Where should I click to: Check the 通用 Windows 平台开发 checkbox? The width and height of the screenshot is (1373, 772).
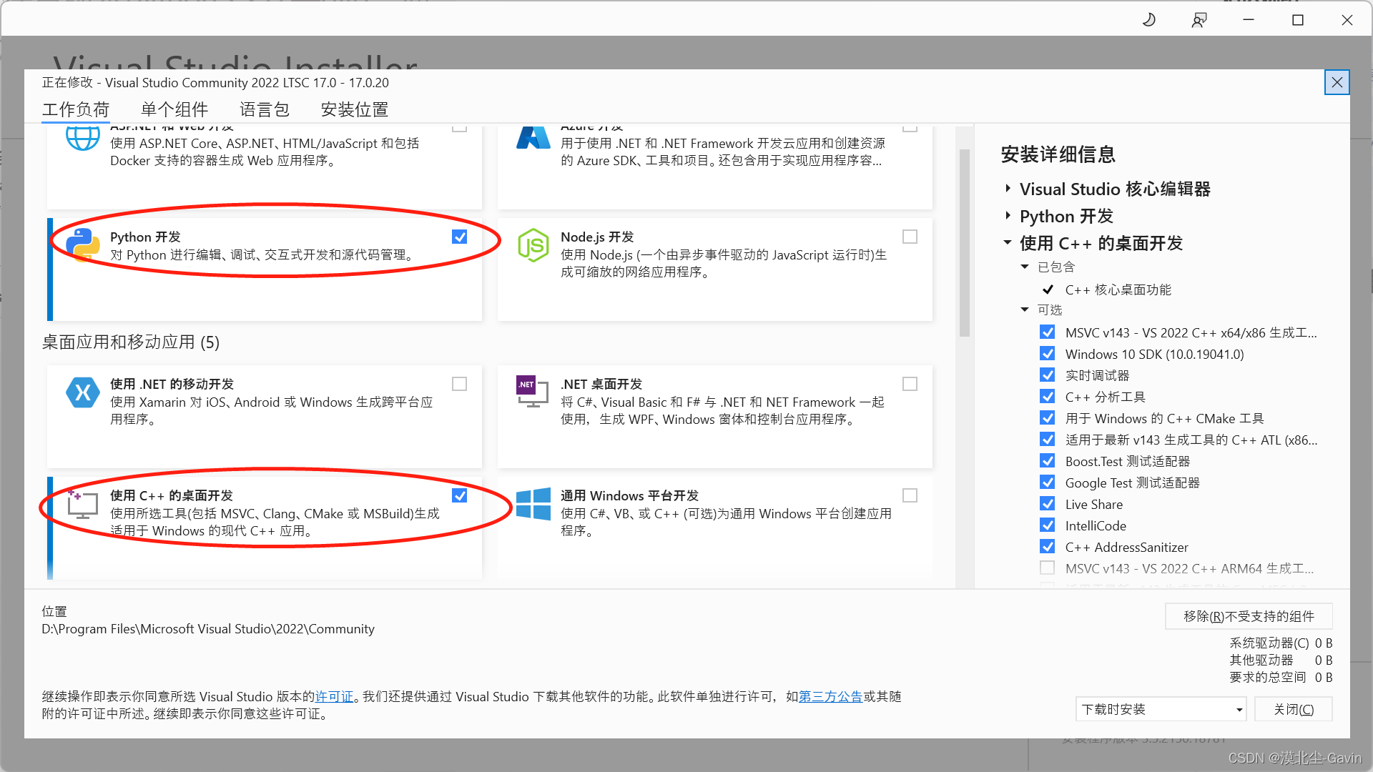tap(910, 495)
